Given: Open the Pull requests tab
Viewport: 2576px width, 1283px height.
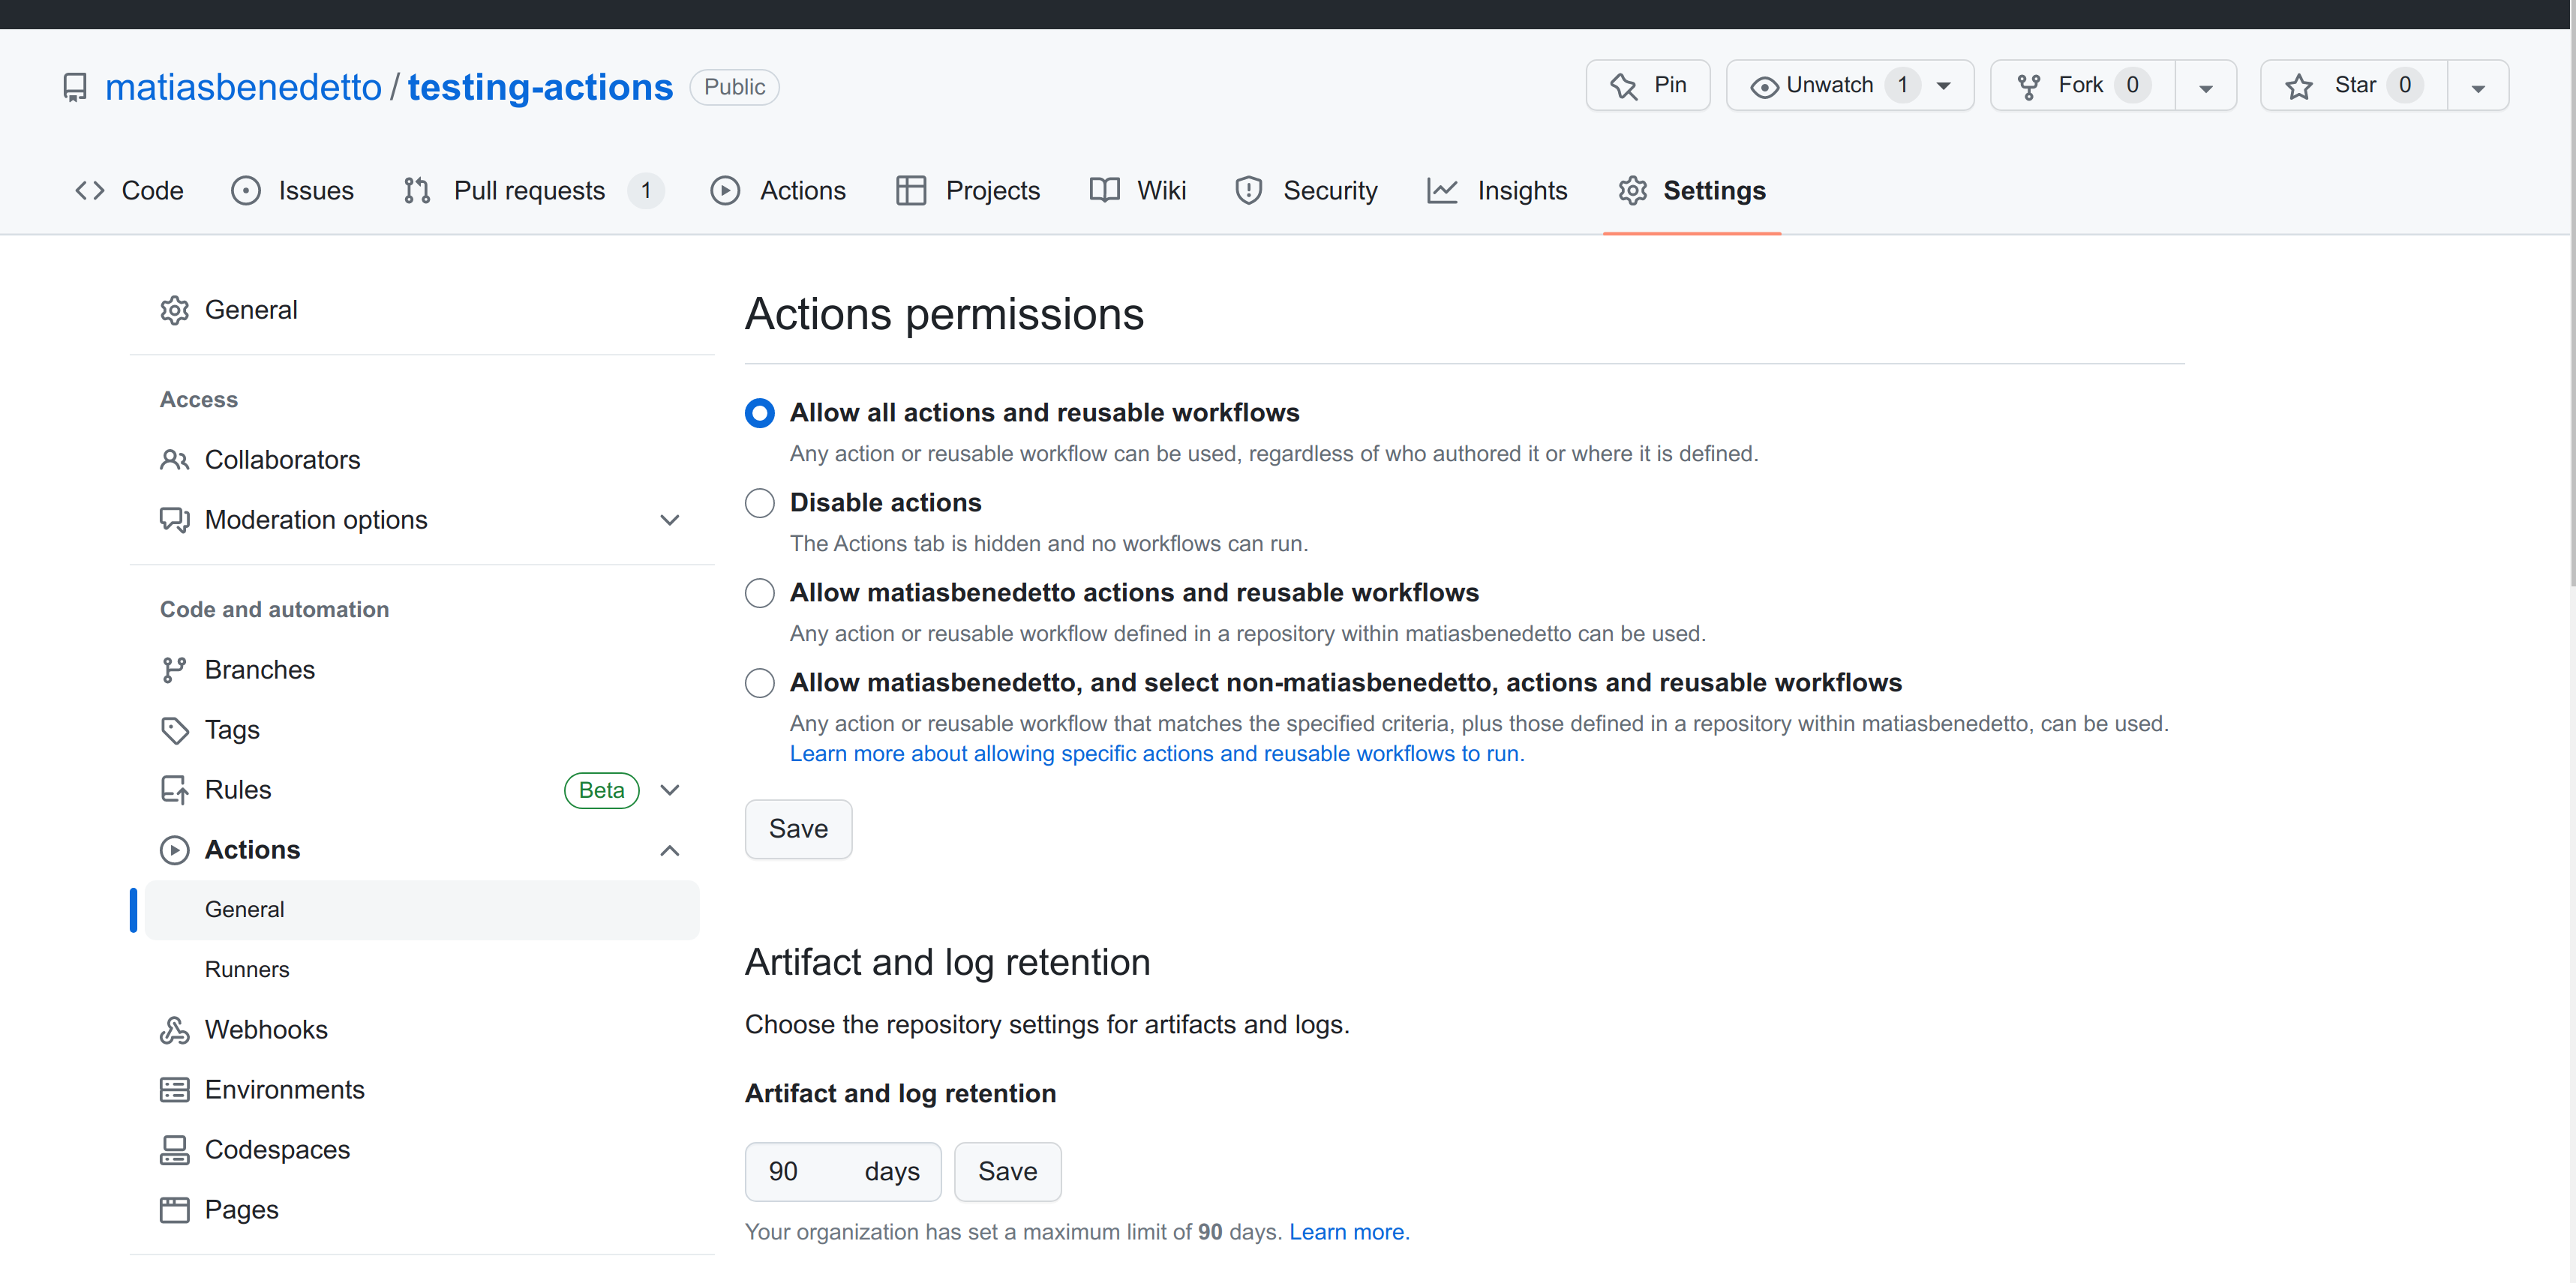Looking at the screenshot, I should pos(533,190).
